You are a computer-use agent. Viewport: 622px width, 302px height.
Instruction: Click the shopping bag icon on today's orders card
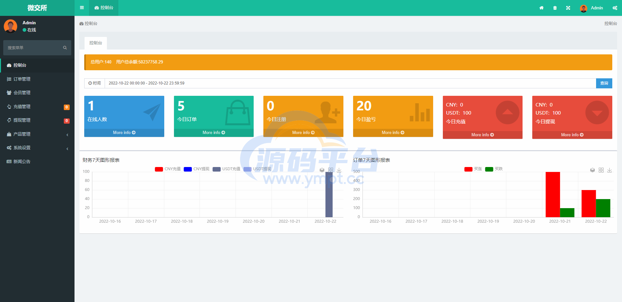pyautogui.click(x=238, y=112)
